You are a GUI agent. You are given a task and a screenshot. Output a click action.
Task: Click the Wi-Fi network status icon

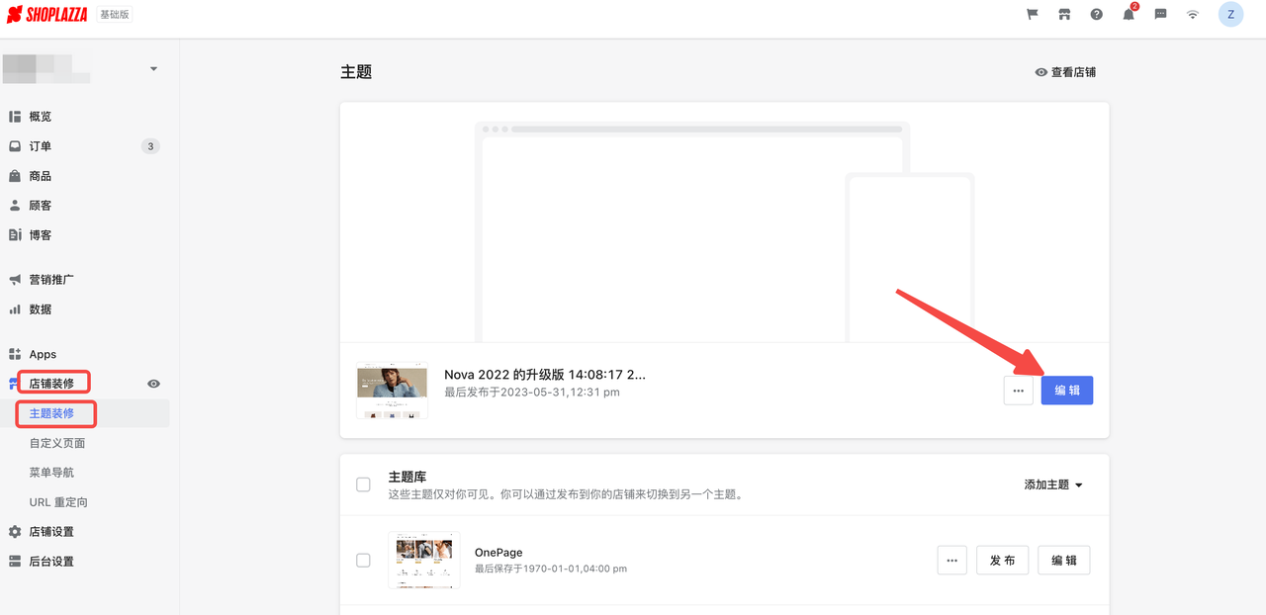1193,15
